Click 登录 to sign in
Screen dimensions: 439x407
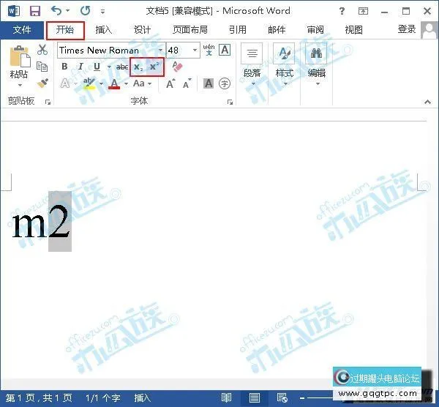point(407,29)
